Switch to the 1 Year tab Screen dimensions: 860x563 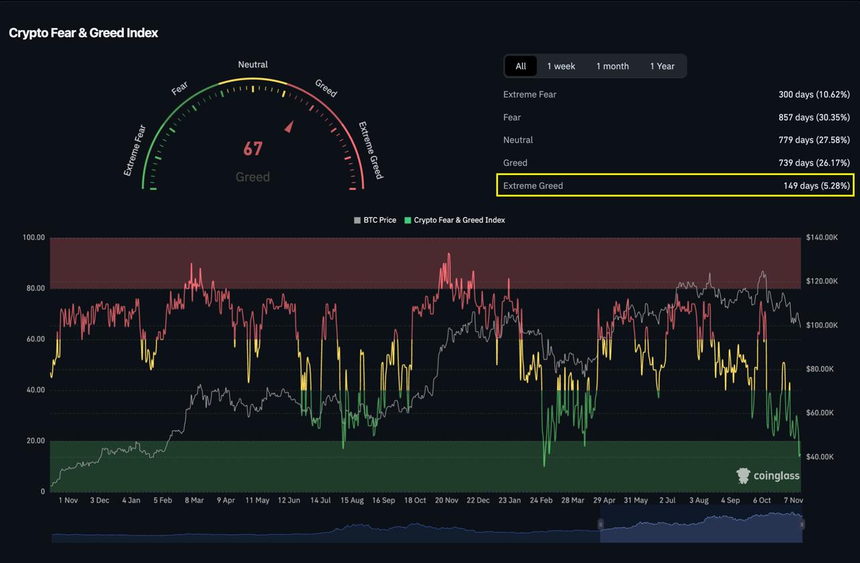coord(662,66)
